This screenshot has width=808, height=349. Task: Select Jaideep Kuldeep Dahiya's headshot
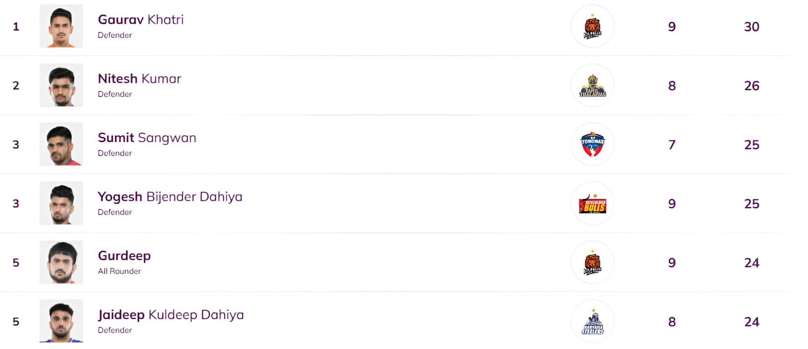click(61, 322)
